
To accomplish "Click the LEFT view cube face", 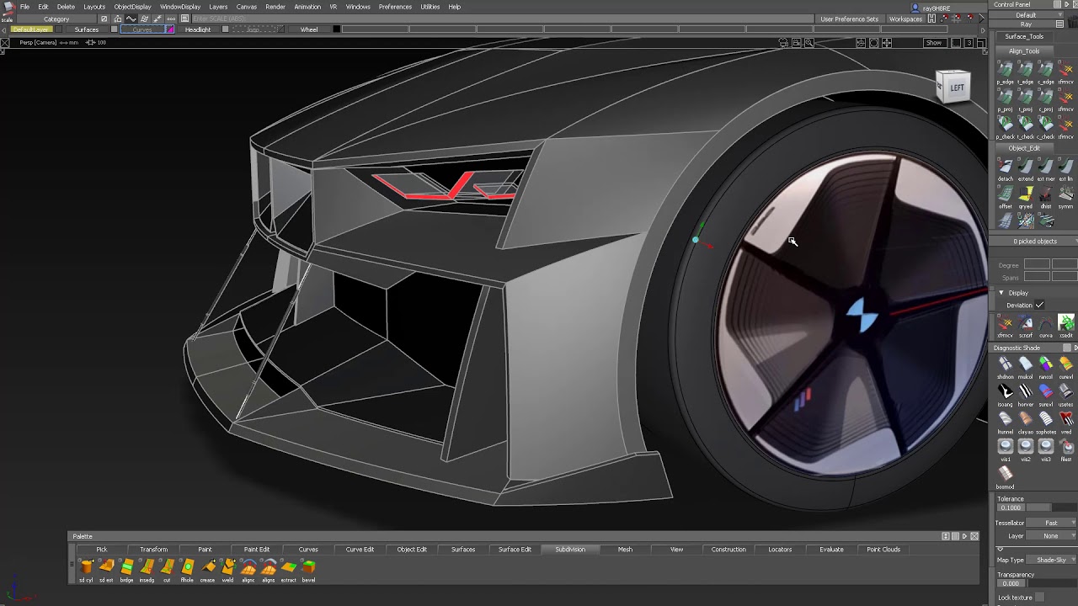I will [x=956, y=88].
